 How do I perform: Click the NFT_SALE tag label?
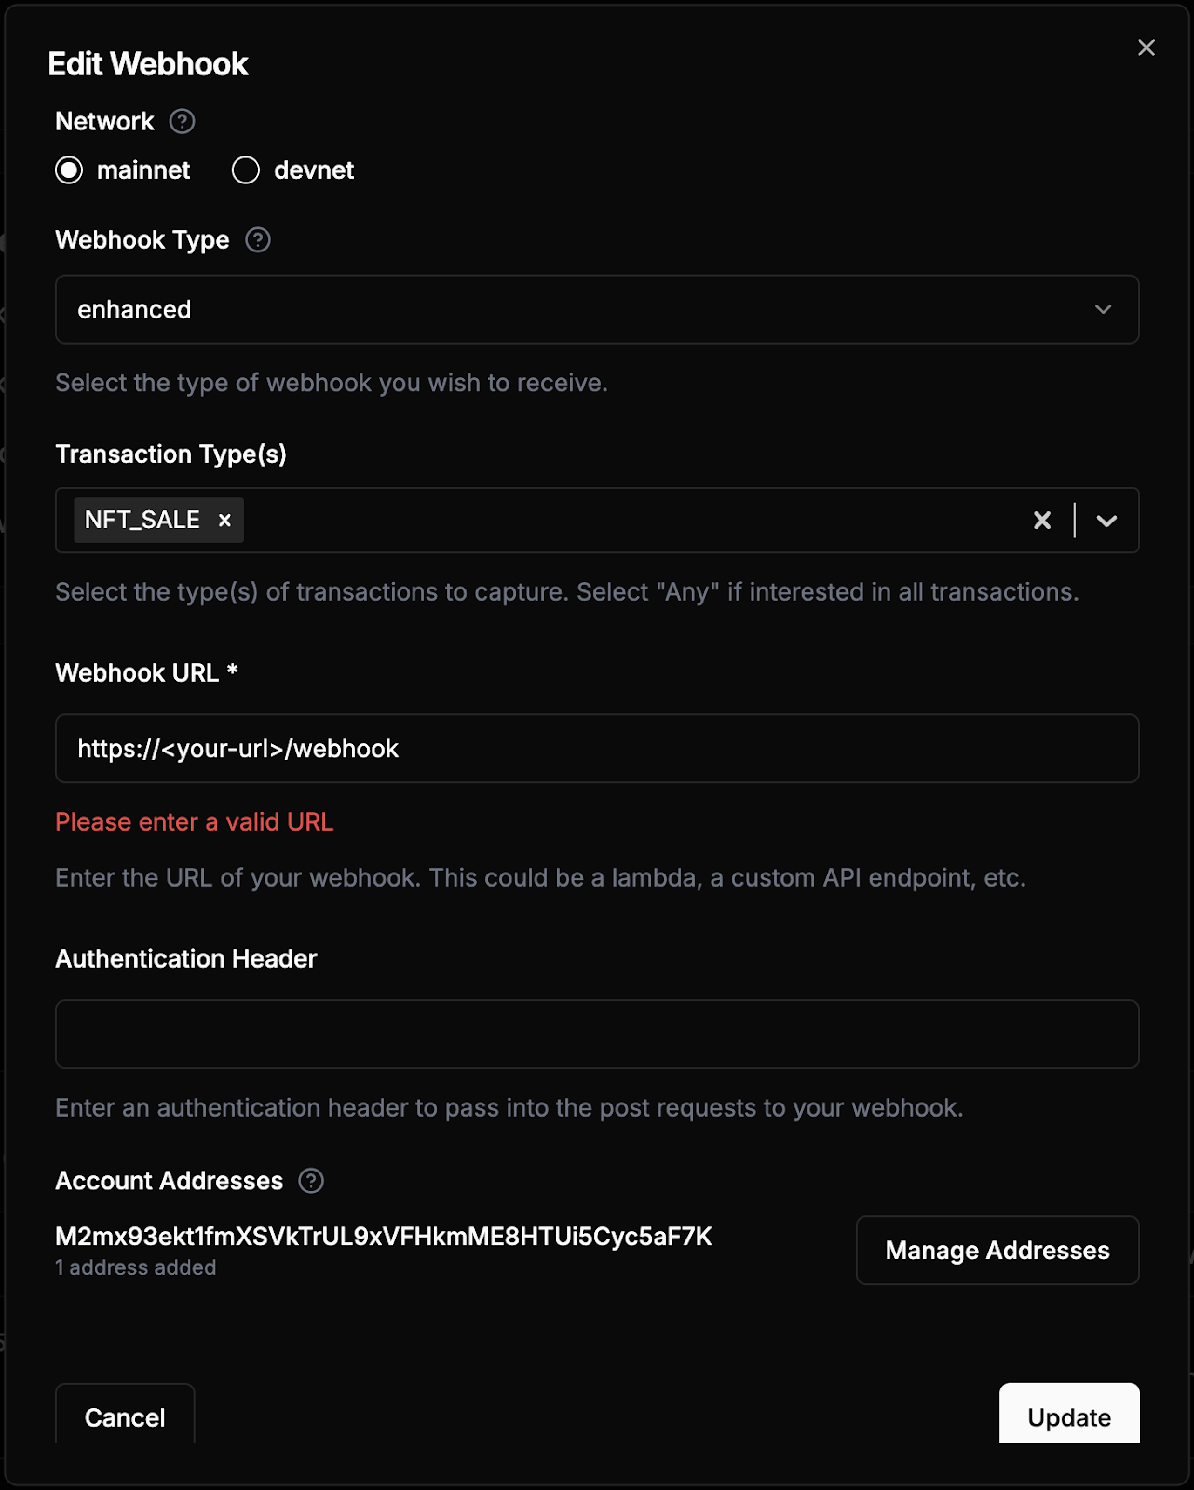142,520
